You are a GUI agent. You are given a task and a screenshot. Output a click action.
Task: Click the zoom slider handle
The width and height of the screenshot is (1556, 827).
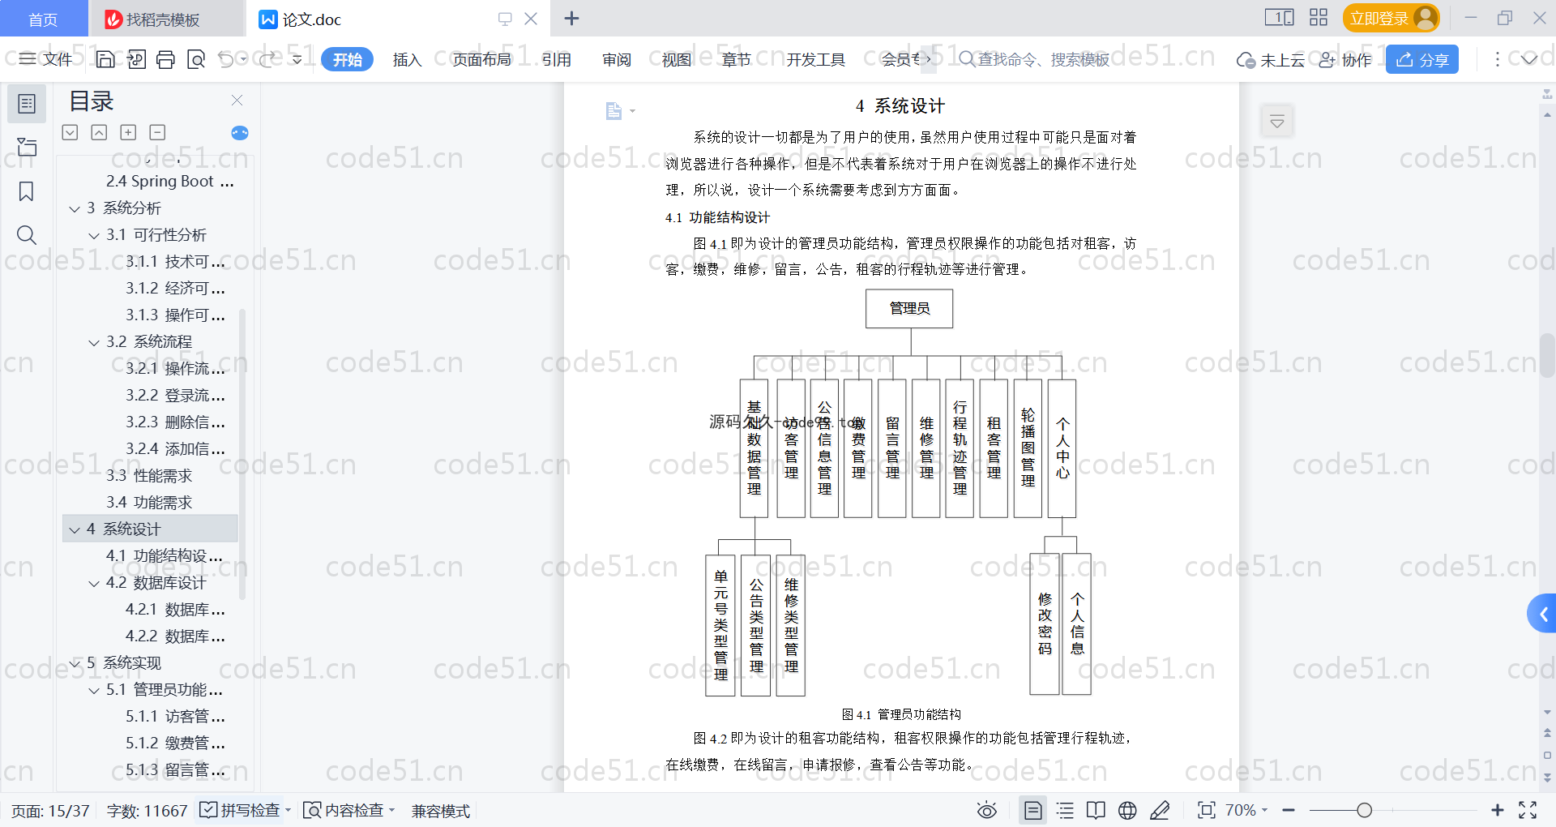click(x=1365, y=810)
